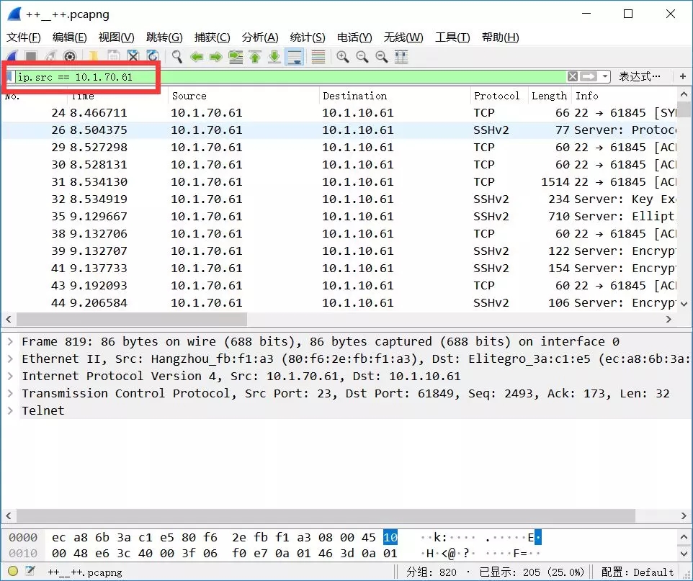This screenshot has width=693, height=581.
Task: Click the find packet magnifier icon
Action: coord(176,57)
